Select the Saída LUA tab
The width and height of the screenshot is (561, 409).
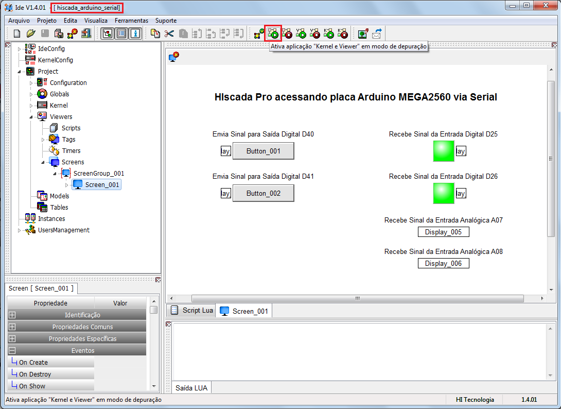pos(191,388)
